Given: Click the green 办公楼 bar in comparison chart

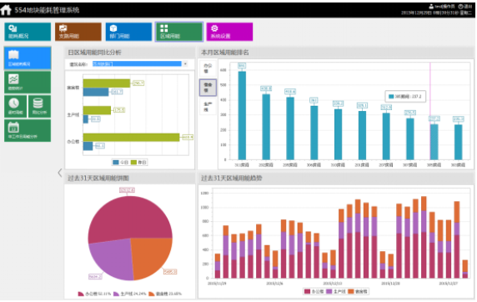Looking at the screenshot, I should tap(131, 138).
